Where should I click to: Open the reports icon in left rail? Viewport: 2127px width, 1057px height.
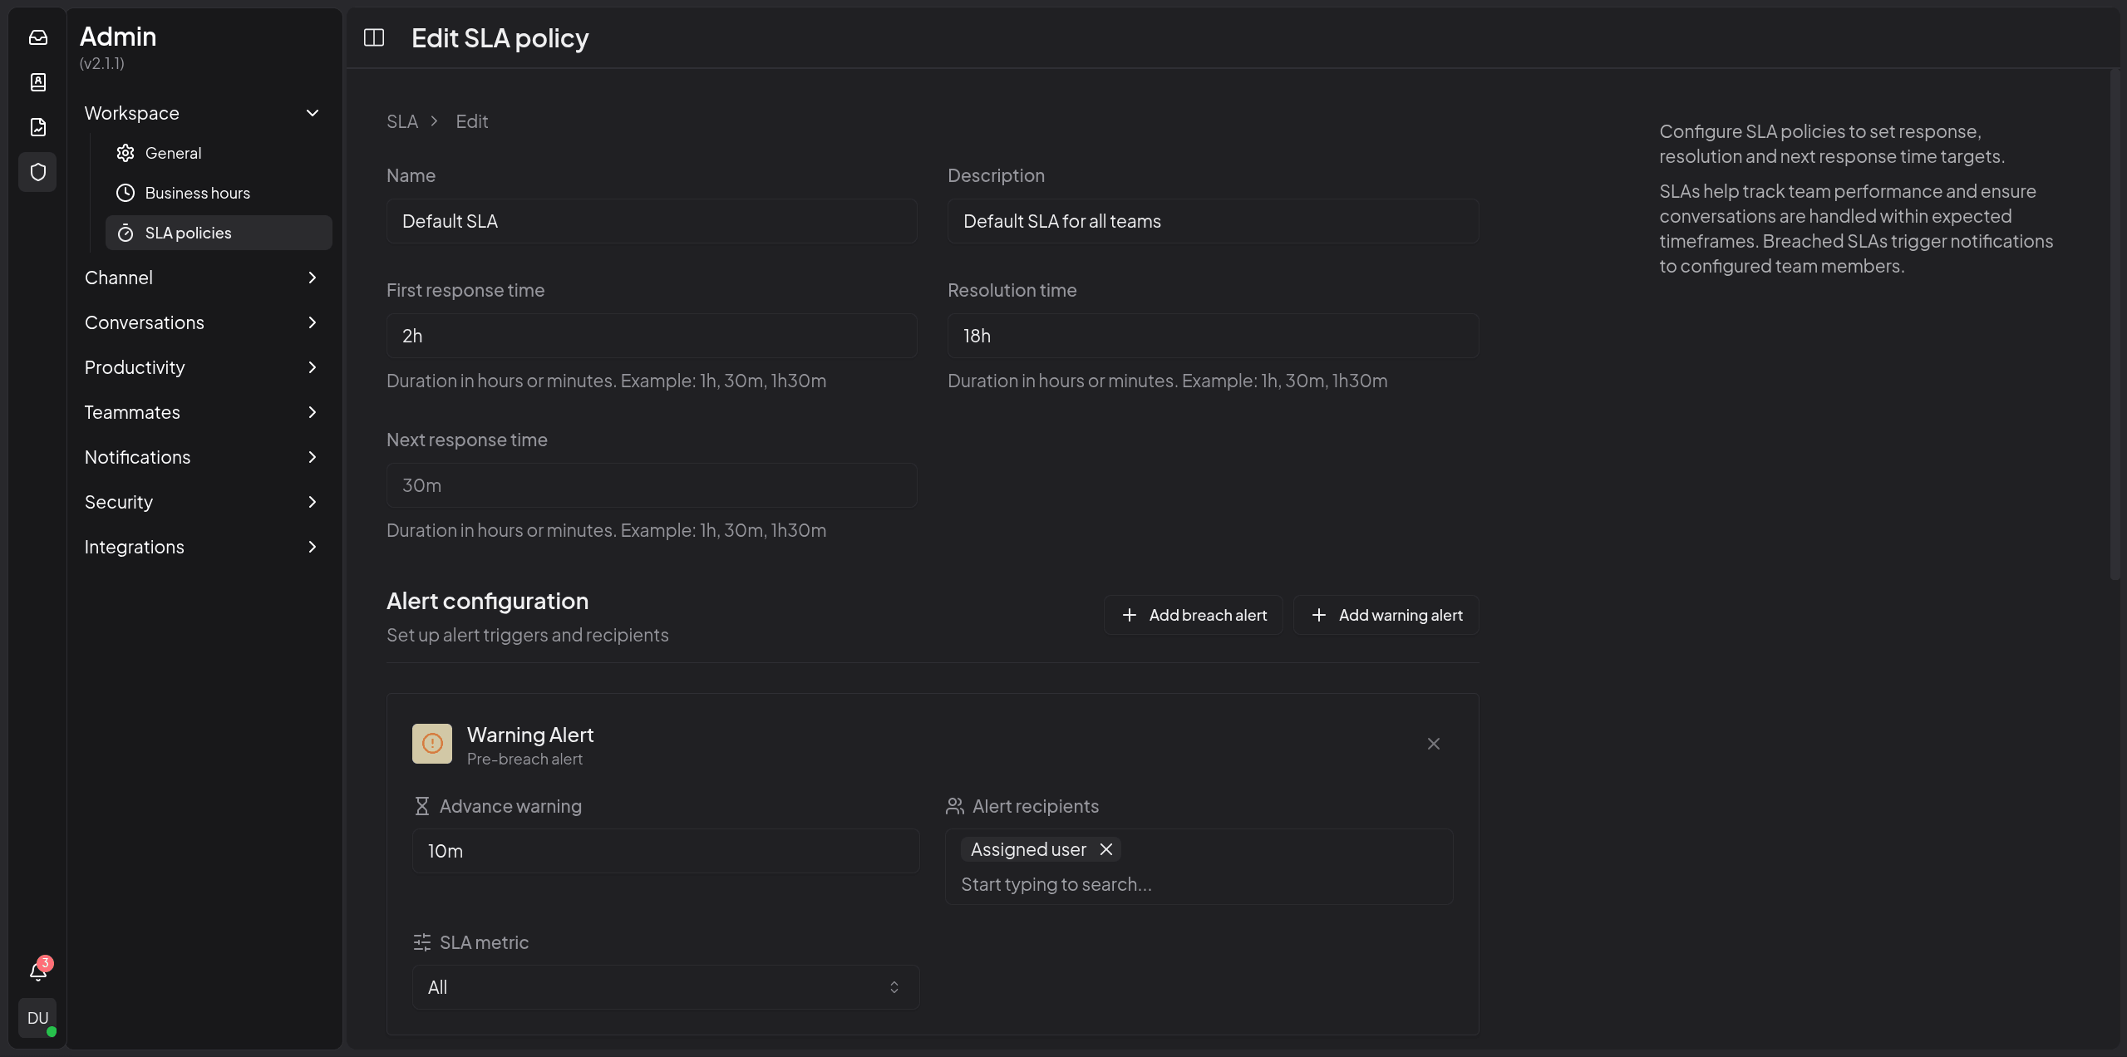(x=38, y=127)
